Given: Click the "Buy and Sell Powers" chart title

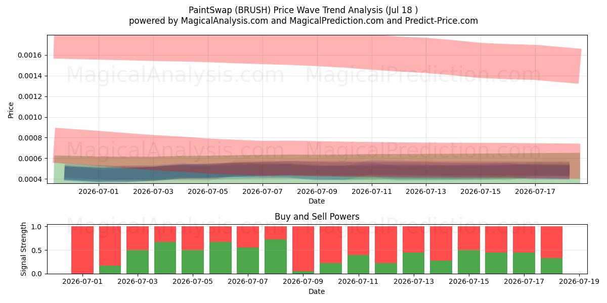Looking at the screenshot, I should pyautogui.click(x=317, y=217).
